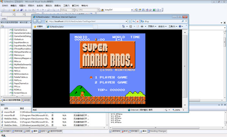The height and width of the screenshot is (137, 227).
Task: Switch to the 调用堆栈 Call Stack tab
Action: point(115,131)
